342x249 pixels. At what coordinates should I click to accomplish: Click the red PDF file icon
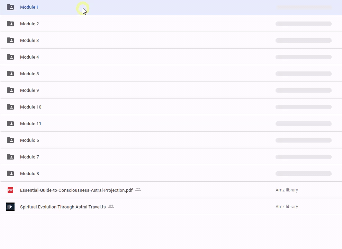point(10,190)
